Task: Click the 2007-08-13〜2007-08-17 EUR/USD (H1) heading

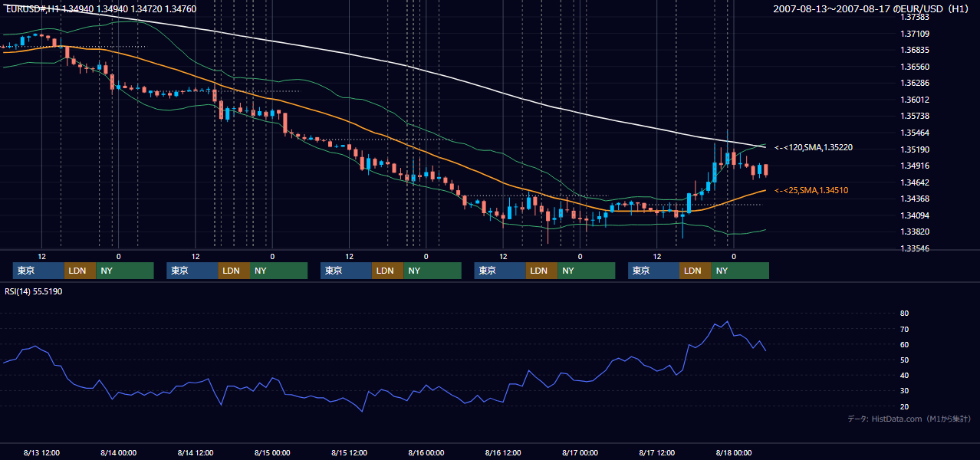Action: [873, 8]
